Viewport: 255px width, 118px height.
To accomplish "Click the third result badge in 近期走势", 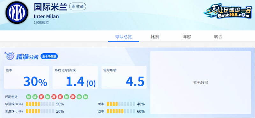I will point(41,97).
